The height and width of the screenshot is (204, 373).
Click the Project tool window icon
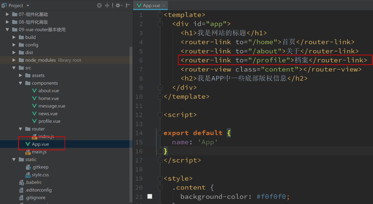[x=4, y=5]
